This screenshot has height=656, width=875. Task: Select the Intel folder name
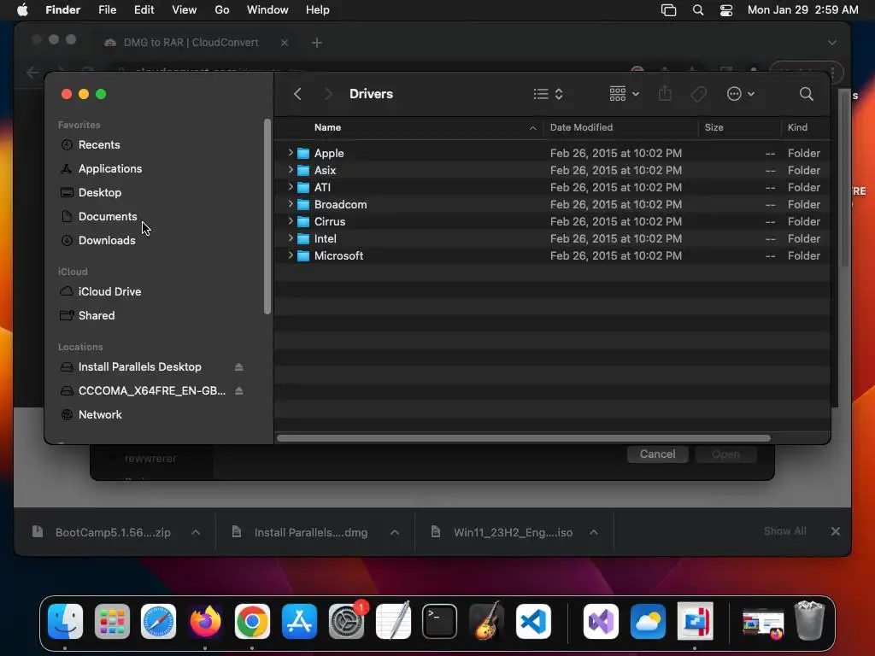coord(326,239)
